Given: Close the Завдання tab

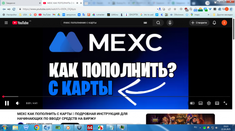Looking at the screenshot, I should coord(40,3).
